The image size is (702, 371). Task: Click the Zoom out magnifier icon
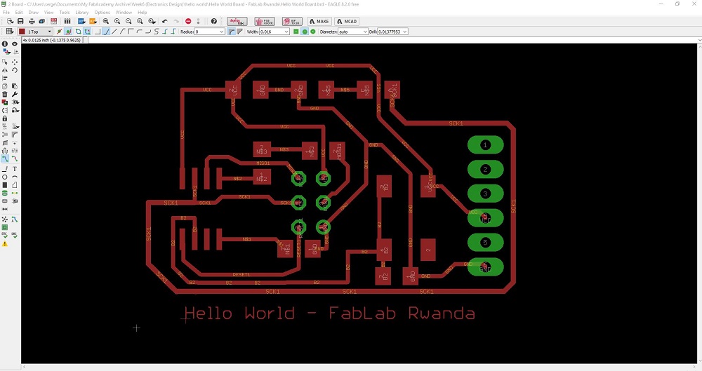pyautogui.click(x=128, y=21)
